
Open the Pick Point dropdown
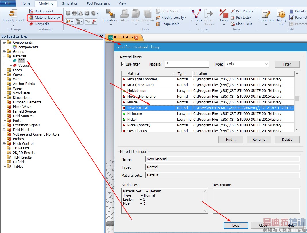[242, 11]
